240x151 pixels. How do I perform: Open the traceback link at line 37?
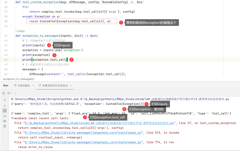[99, 123]
